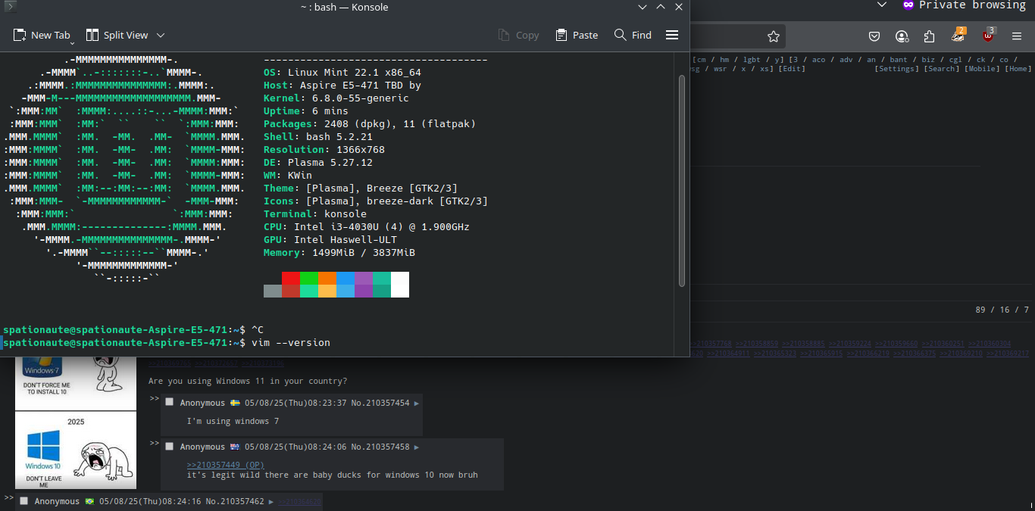Image resolution: width=1035 pixels, height=511 pixels.
Task: Click the [Search] link on the page
Action: [x=942, y=69]
